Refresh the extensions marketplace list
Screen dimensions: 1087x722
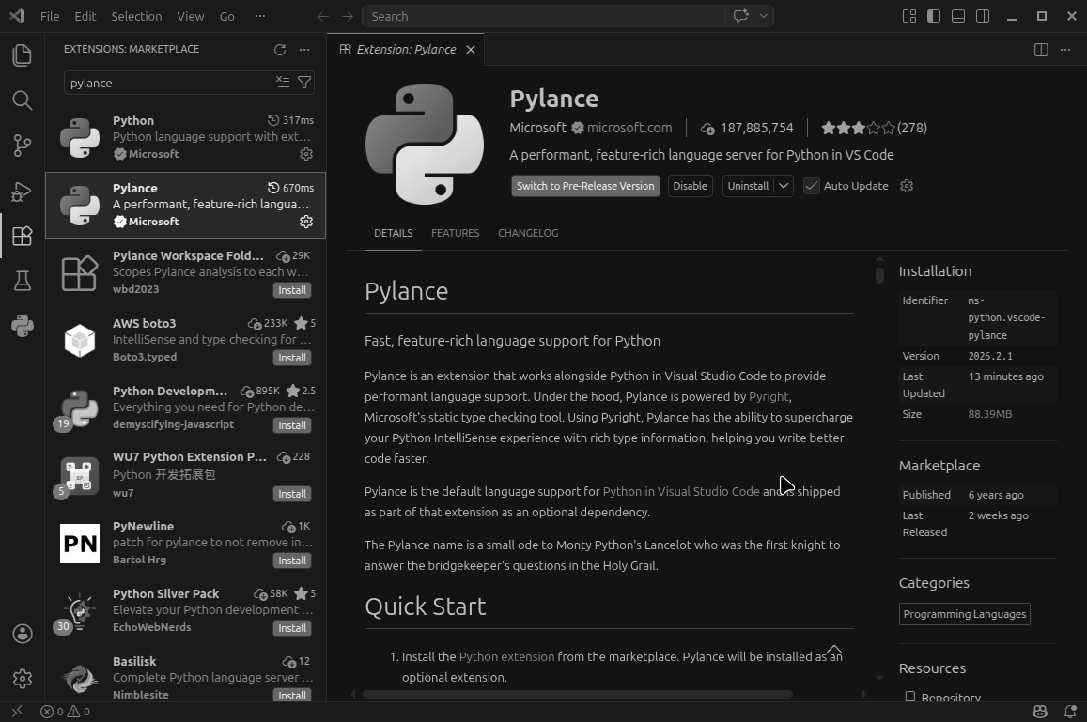tap(280, 49)
